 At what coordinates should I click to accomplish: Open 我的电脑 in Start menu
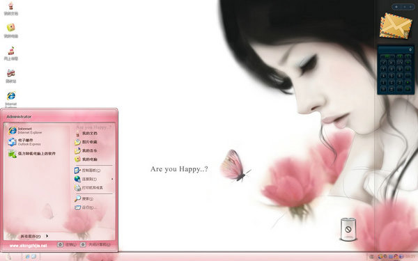pos(86,159)
